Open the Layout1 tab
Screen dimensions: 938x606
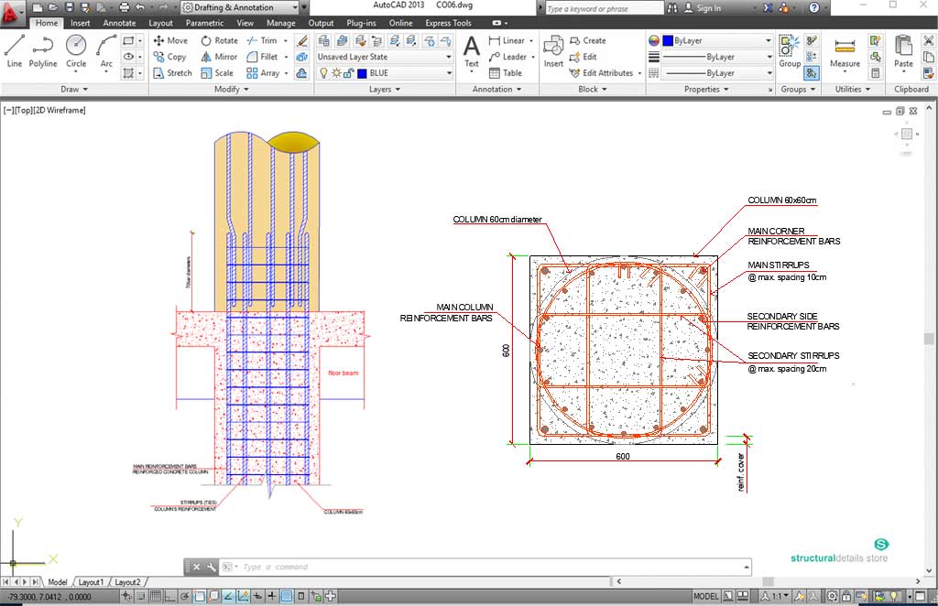click(91, 581)
